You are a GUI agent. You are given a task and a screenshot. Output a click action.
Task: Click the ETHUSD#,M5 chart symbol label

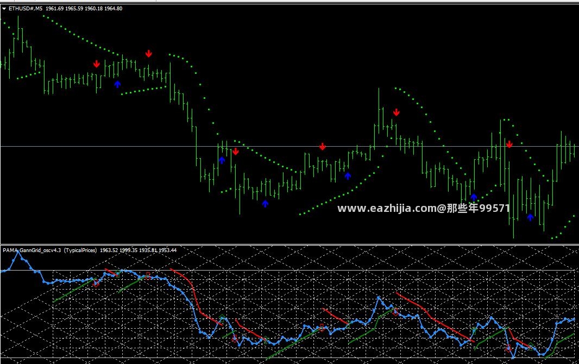coord(26,9)
